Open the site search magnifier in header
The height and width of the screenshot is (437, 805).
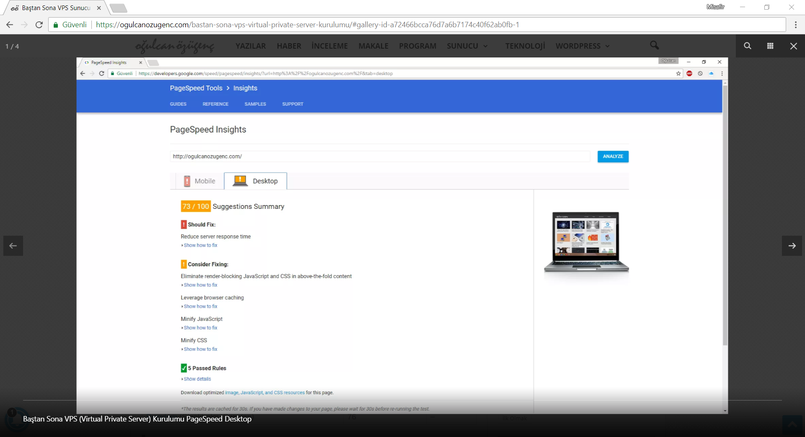[654, 45]
